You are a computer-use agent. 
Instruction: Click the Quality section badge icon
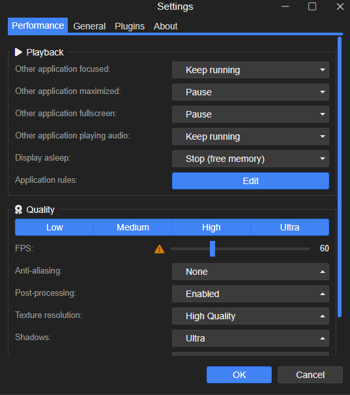click(18, 210)
